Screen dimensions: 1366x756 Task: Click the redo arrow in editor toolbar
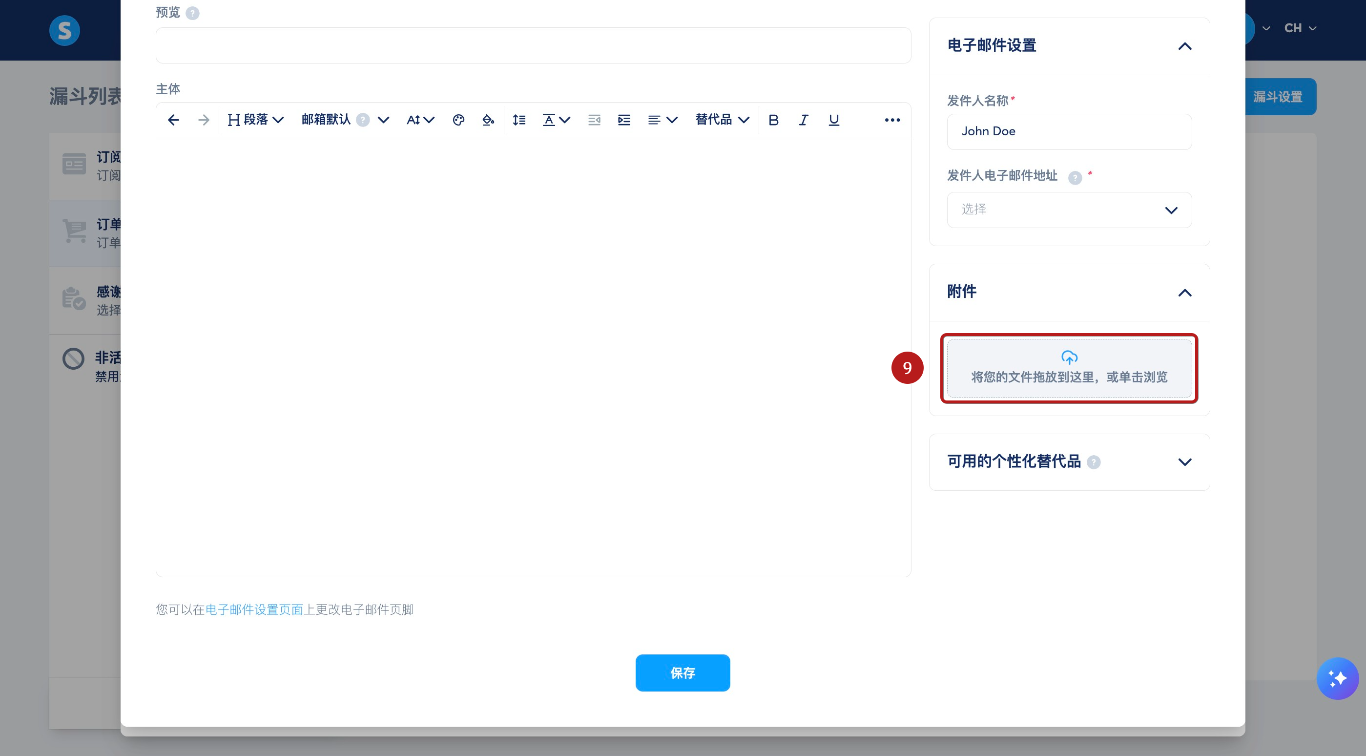[203, 120]
